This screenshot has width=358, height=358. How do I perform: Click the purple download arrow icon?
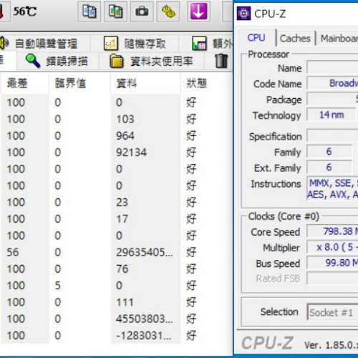point(198,11)
